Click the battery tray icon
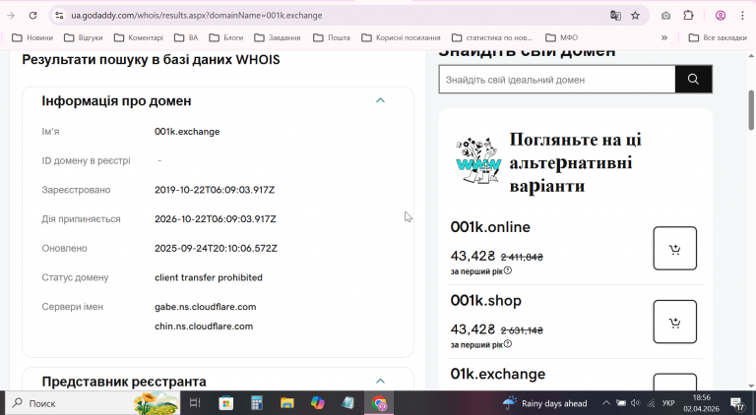This screenshot has height=415, width=756. tap(621, 403)
